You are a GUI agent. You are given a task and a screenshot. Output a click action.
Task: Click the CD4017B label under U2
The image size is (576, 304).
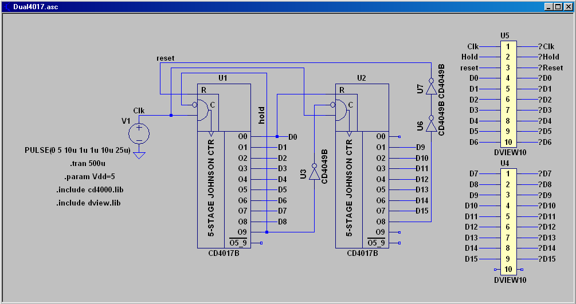tap(363, 253)
